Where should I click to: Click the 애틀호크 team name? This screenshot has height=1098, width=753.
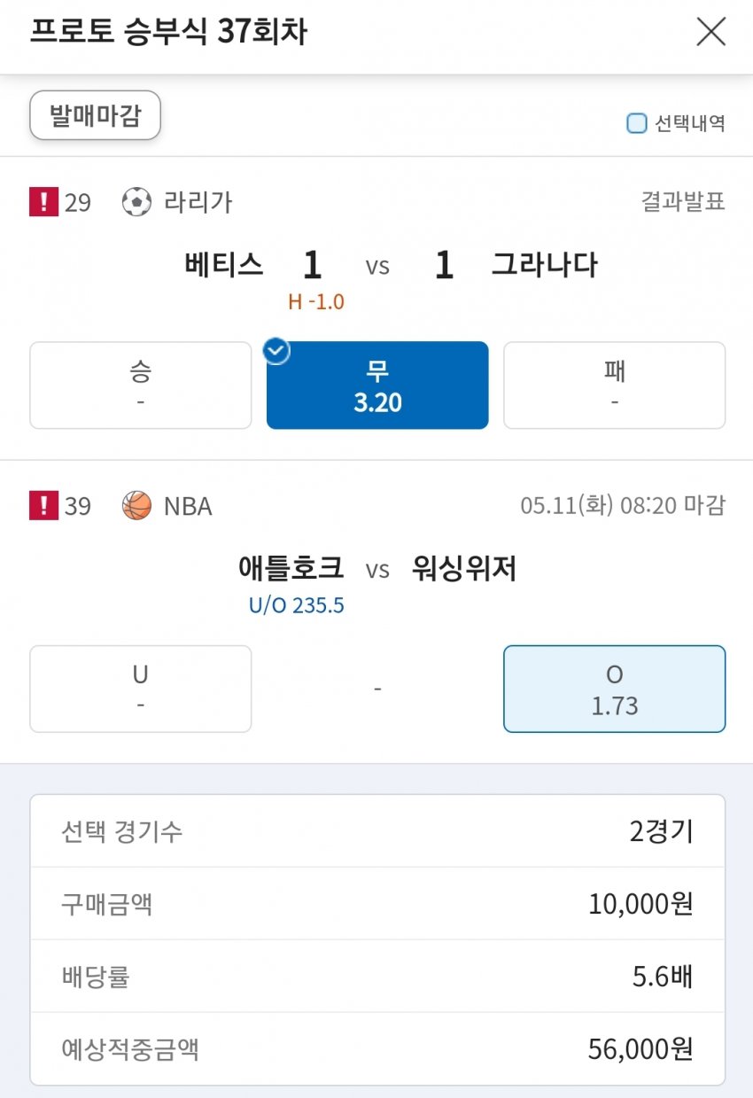[291, 568]
